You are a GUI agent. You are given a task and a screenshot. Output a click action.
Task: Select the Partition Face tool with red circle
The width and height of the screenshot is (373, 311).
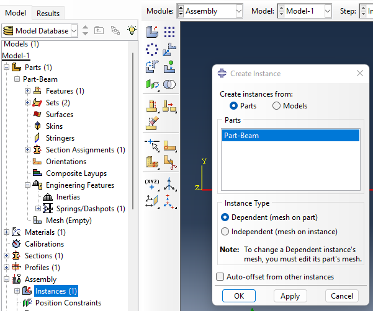[169, 146]
